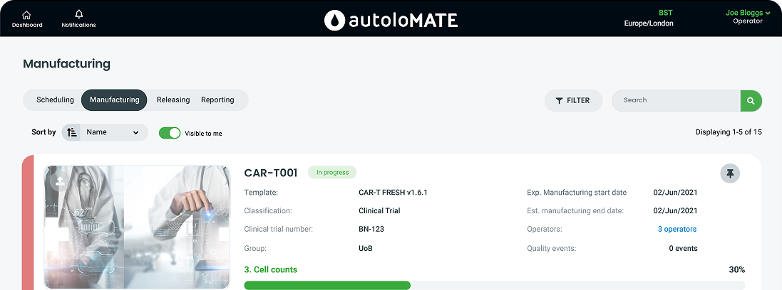Focus the Search input field

pyautogui.click(x=676, y=100)
